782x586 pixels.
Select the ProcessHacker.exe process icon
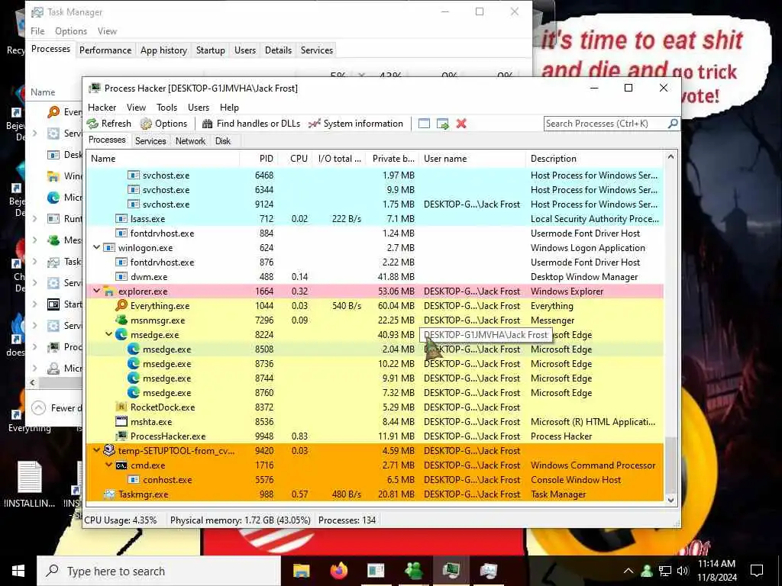click(121, 436)
